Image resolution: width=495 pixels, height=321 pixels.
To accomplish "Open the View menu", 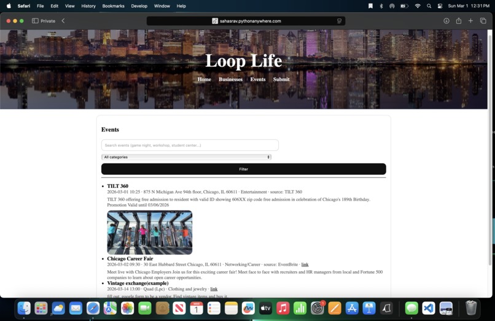I will pyautogui.click(x=70, y=6).
